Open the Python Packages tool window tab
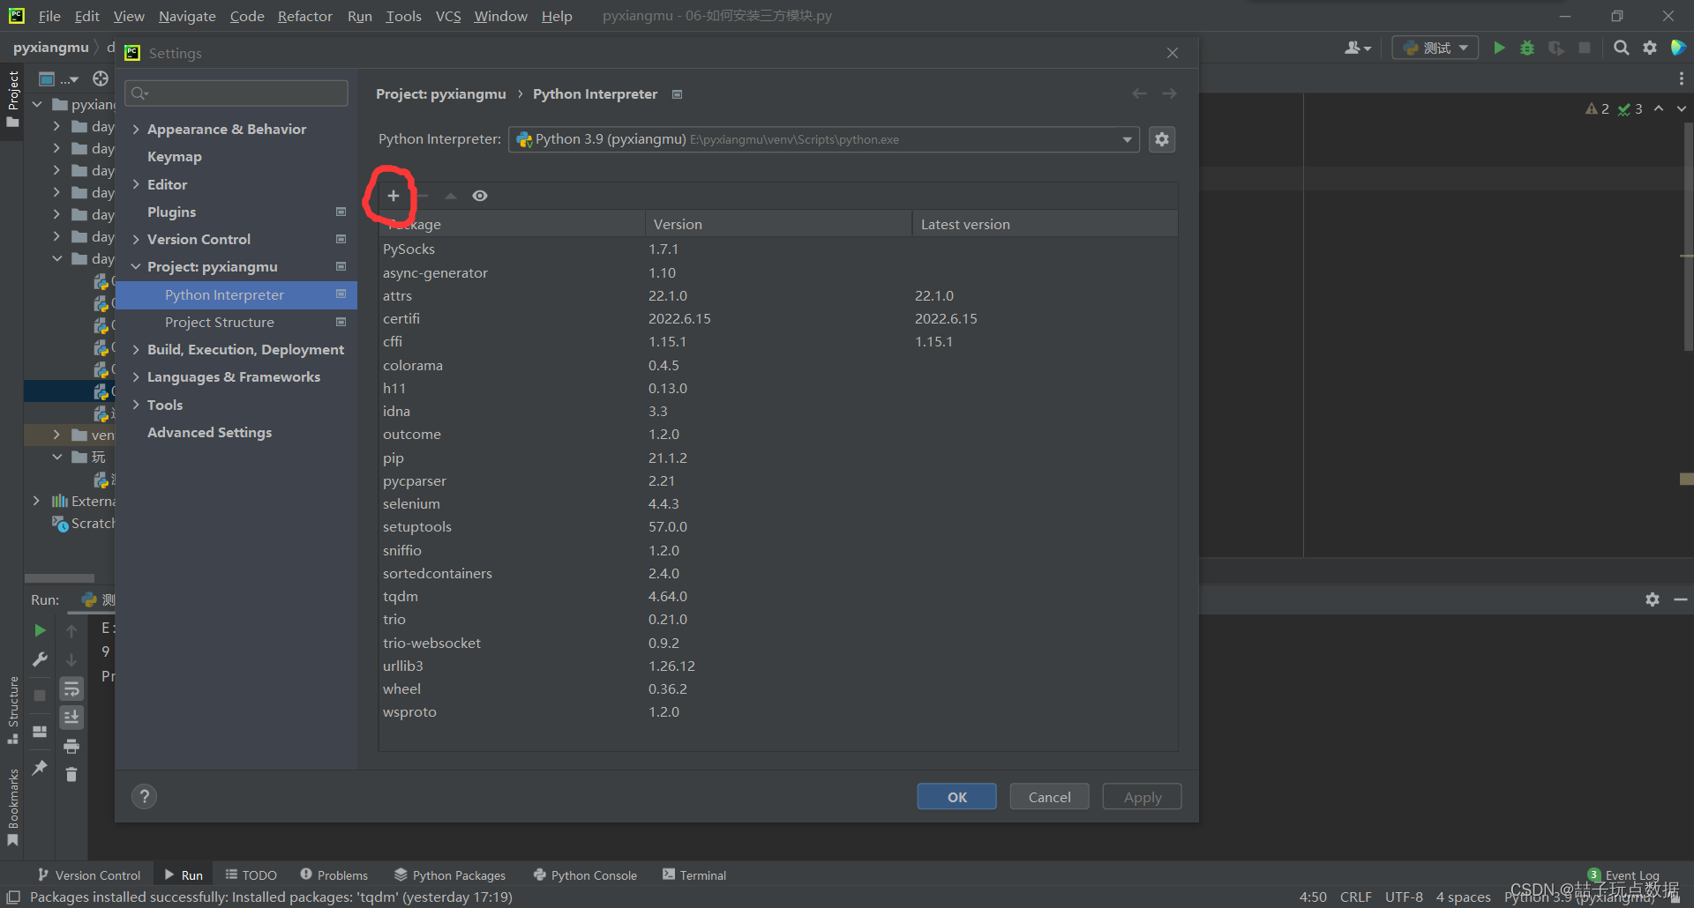Image resolution: width=1694 pixels, height=908 pixels. 450,875
